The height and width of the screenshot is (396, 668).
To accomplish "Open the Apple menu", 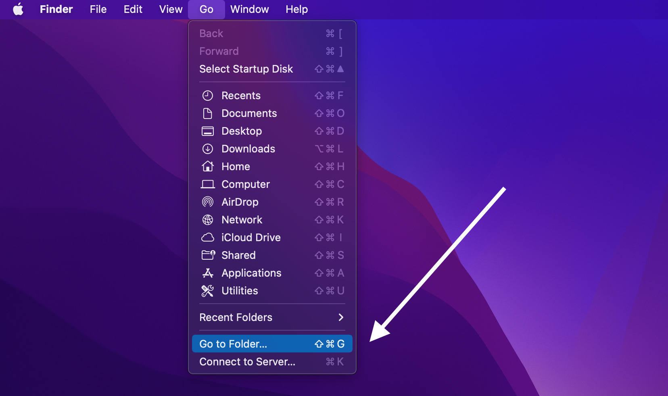I will point(18,9).
